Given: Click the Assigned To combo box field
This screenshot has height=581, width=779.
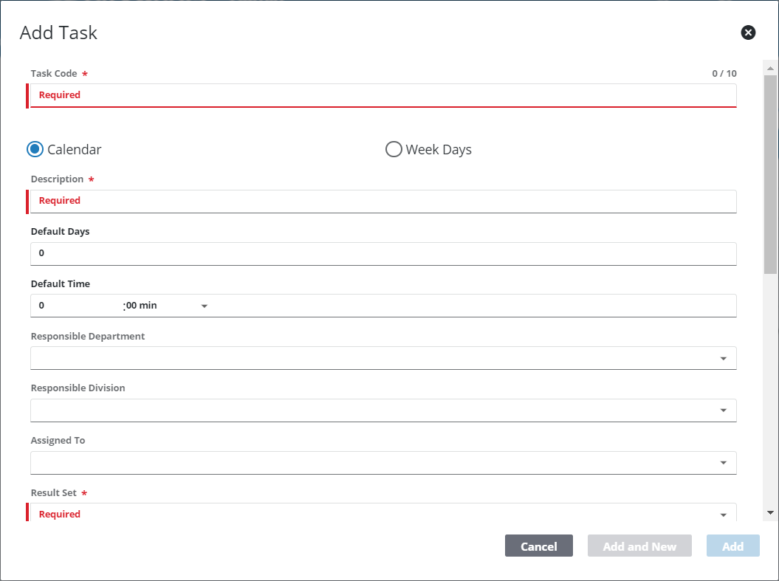Looking at the screenshot, I should pos(369,463).
